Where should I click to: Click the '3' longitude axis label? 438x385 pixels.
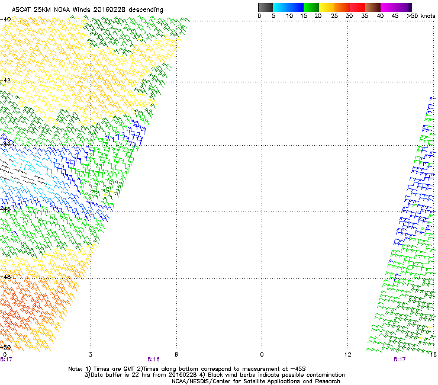point(91,355)
